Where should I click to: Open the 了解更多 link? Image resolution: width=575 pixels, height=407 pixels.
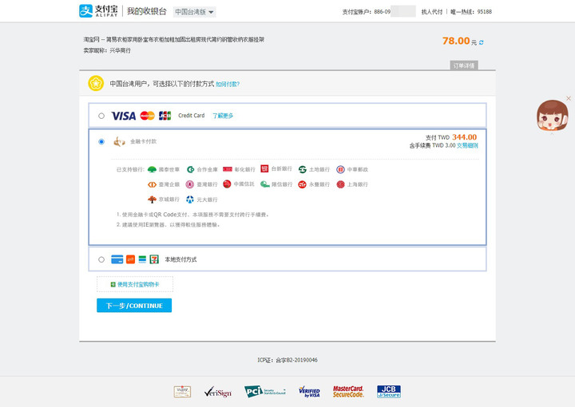click(x=223, y=116)
